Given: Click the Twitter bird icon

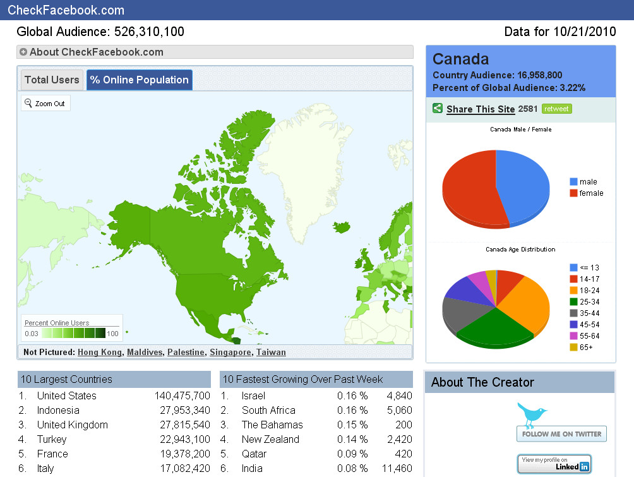Looking at the screenshot, I should [531, 414].
